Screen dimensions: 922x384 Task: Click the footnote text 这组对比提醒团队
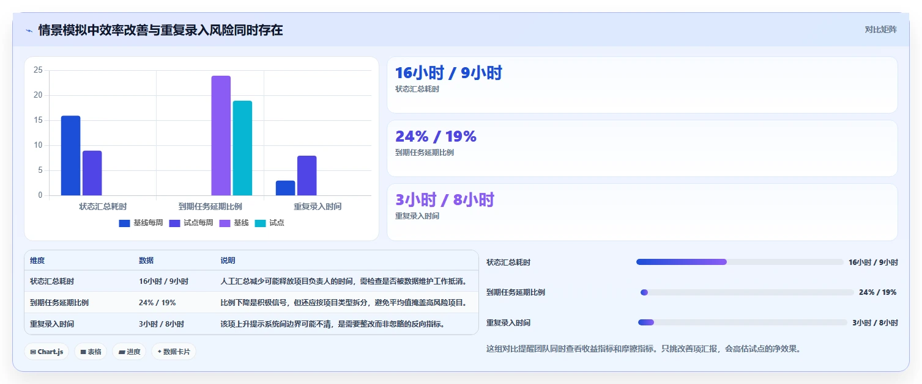pos(643,349)
